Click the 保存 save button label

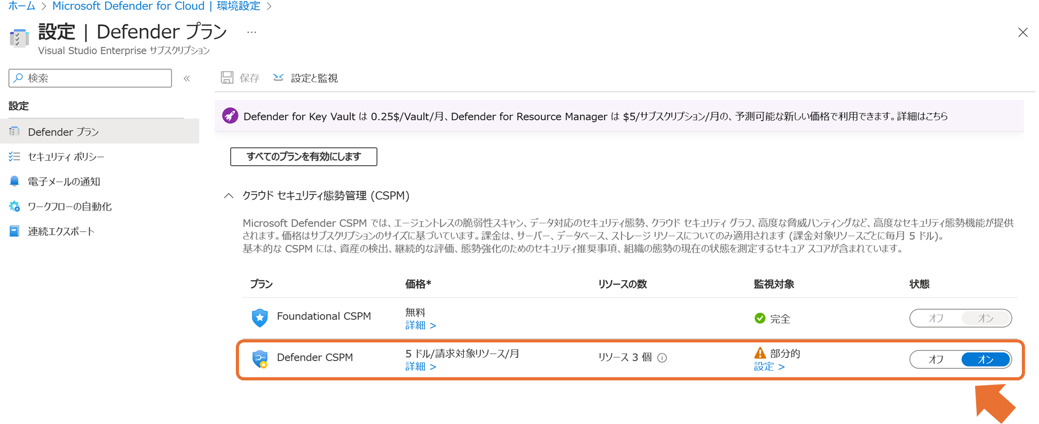click(x=249, y=78)
